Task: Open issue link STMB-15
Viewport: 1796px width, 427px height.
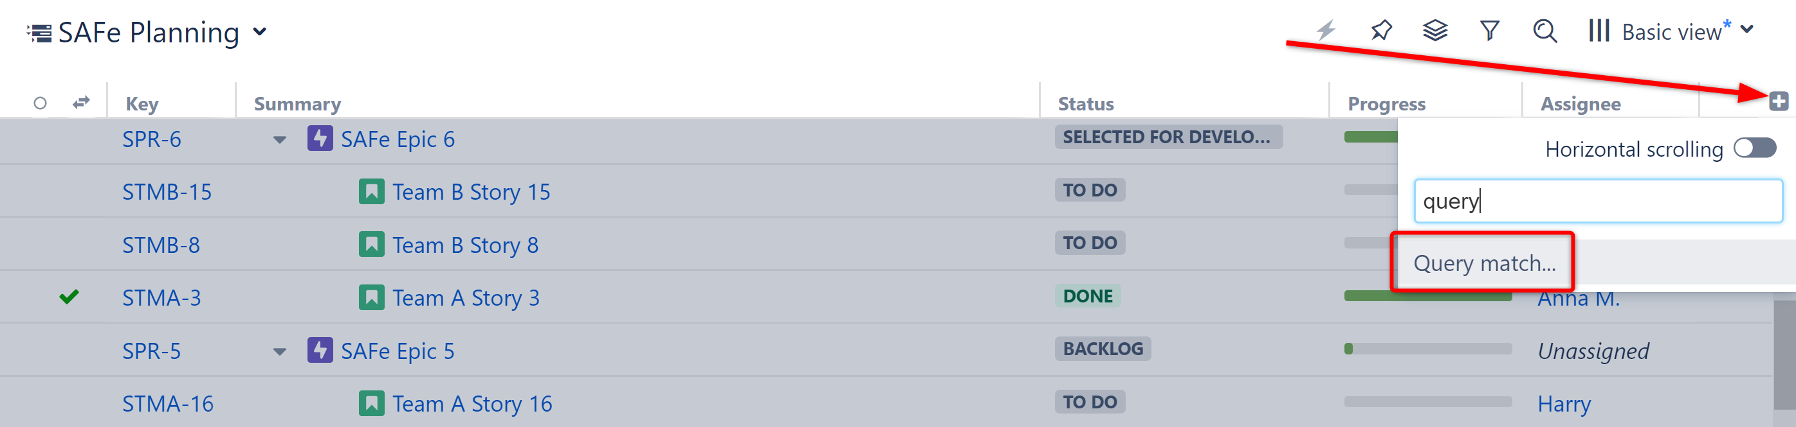Action: click(x=167, y=191)
